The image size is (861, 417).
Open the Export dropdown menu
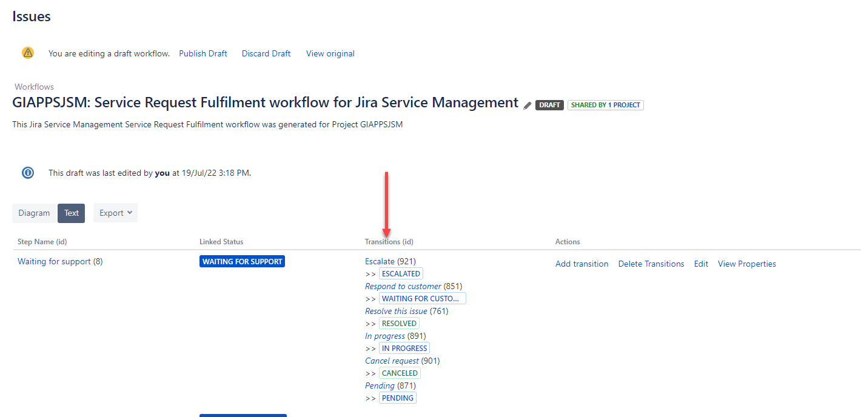(115, 213)
